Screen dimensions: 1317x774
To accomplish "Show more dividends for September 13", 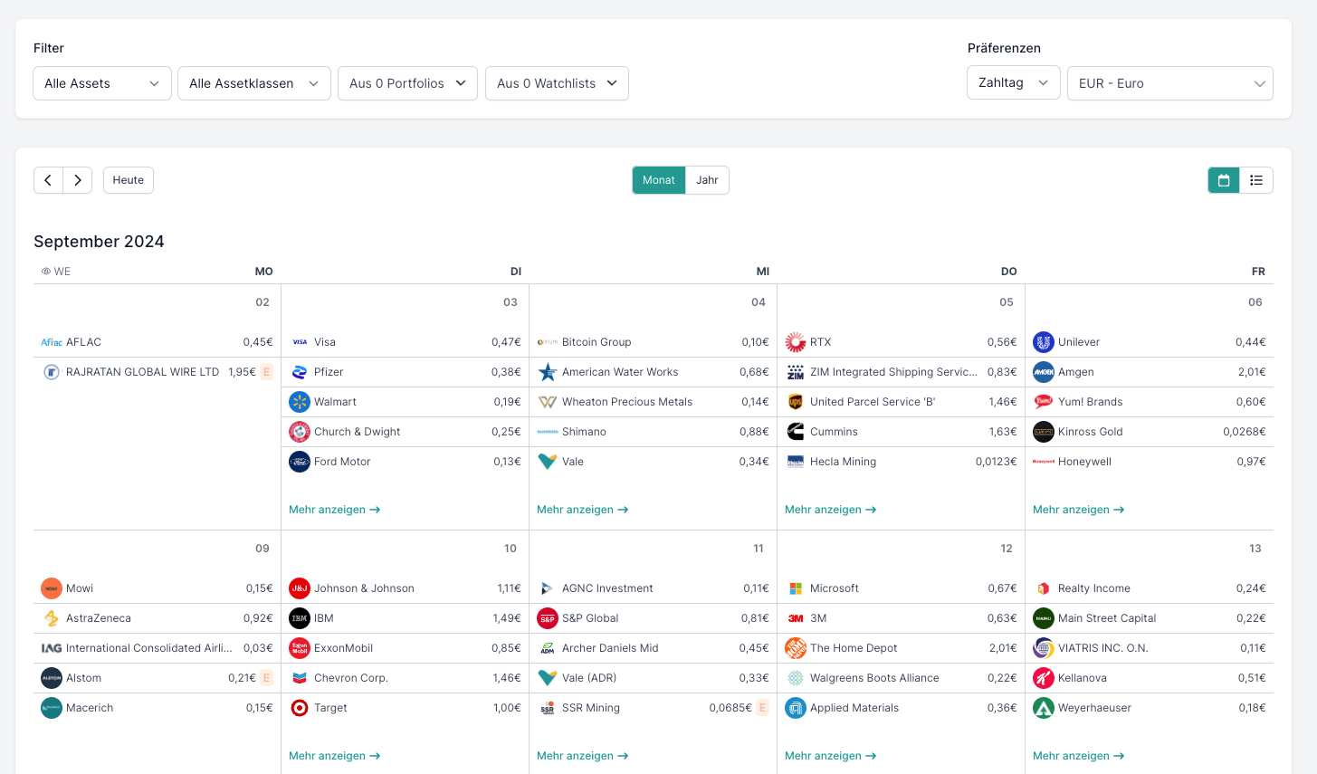I will pos(1079,756).
